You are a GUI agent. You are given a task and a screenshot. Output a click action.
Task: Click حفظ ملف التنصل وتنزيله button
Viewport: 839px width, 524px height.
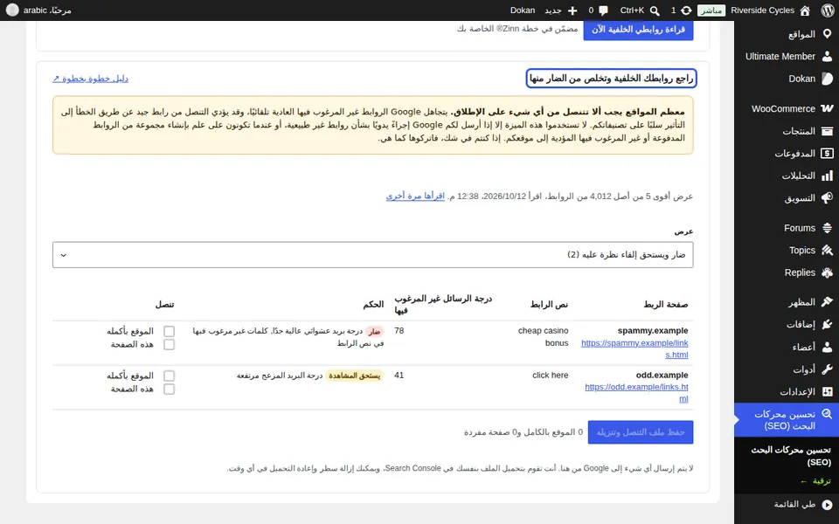pyautogui.click(x=641, y=432)
